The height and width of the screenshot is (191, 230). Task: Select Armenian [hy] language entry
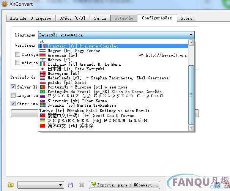click(113, 55)
